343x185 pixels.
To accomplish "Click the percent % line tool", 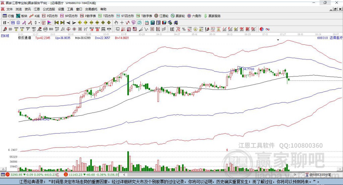I will [184, 29].
